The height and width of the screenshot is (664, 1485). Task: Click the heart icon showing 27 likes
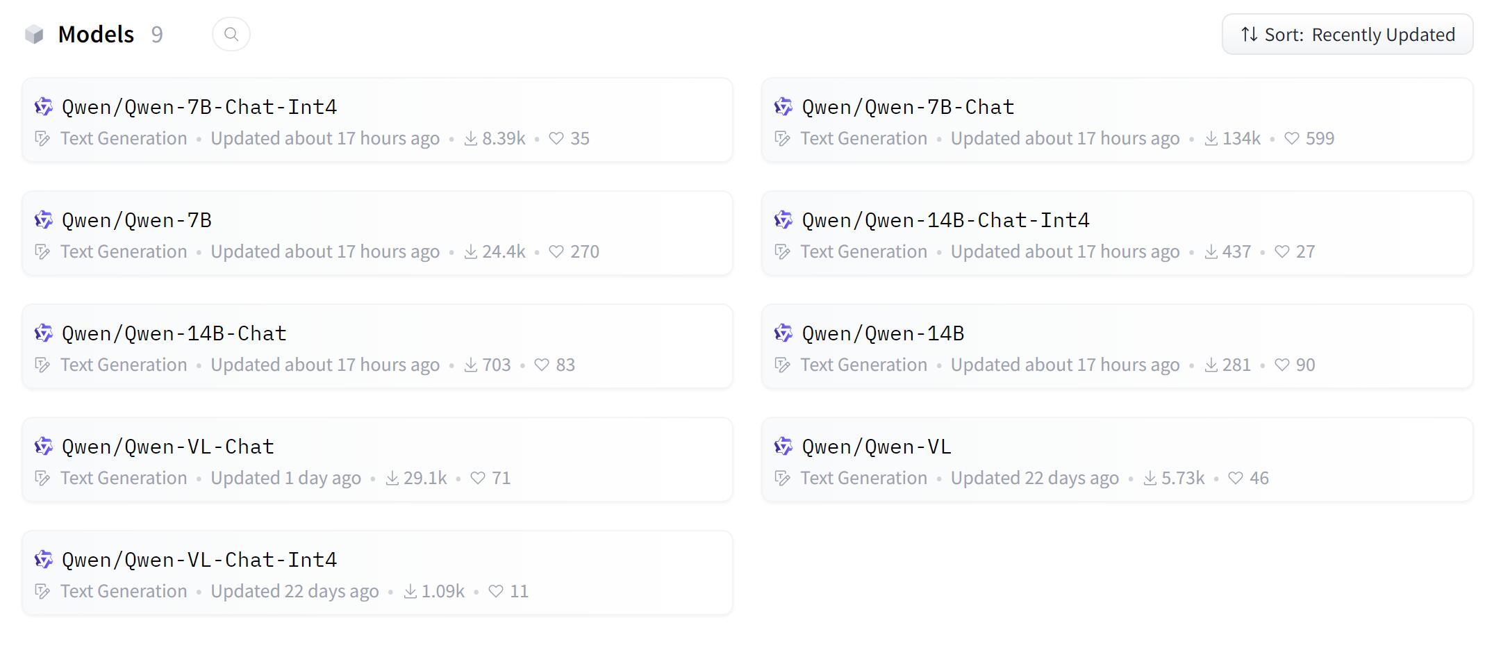coord(1282,251)
